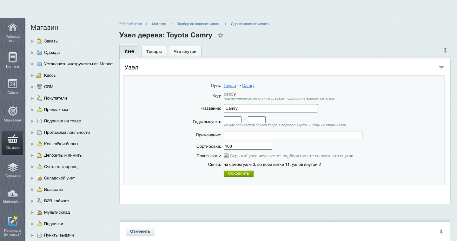Expand the Предзаказы tree node
The width and height of the screenshot is (457, 241).
coord(32,110)
